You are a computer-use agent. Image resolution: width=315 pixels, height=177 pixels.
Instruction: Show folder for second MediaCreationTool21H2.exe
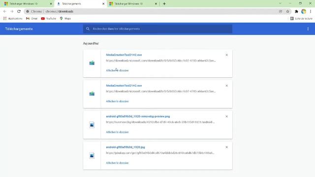tap(117, 101)
